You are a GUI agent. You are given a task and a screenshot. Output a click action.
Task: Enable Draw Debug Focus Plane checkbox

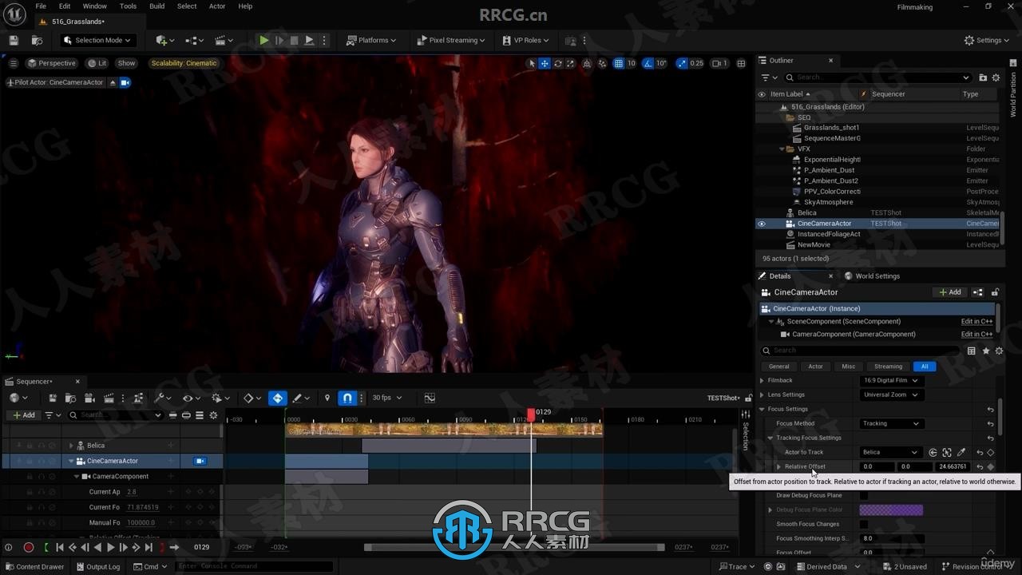(864, 495)
